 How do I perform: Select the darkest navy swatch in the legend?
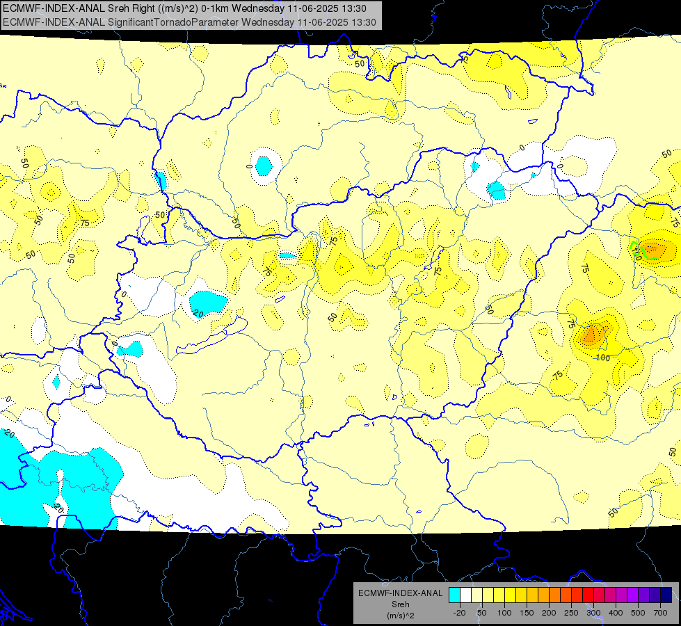[666, 595]
